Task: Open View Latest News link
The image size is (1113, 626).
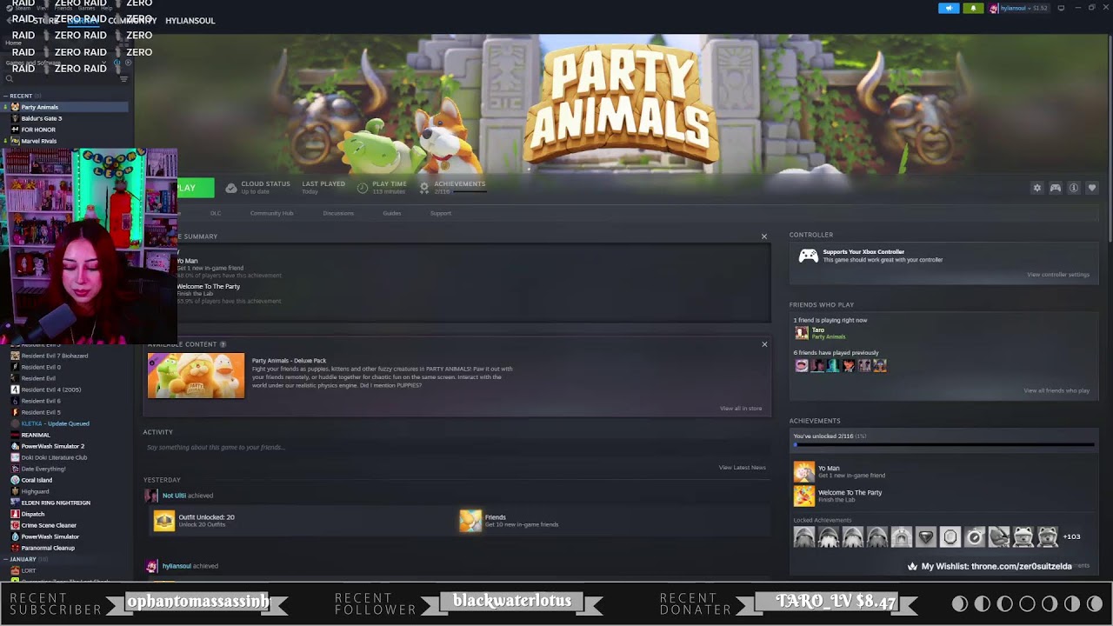Action: pyautogui.click(x=742, y=468)
